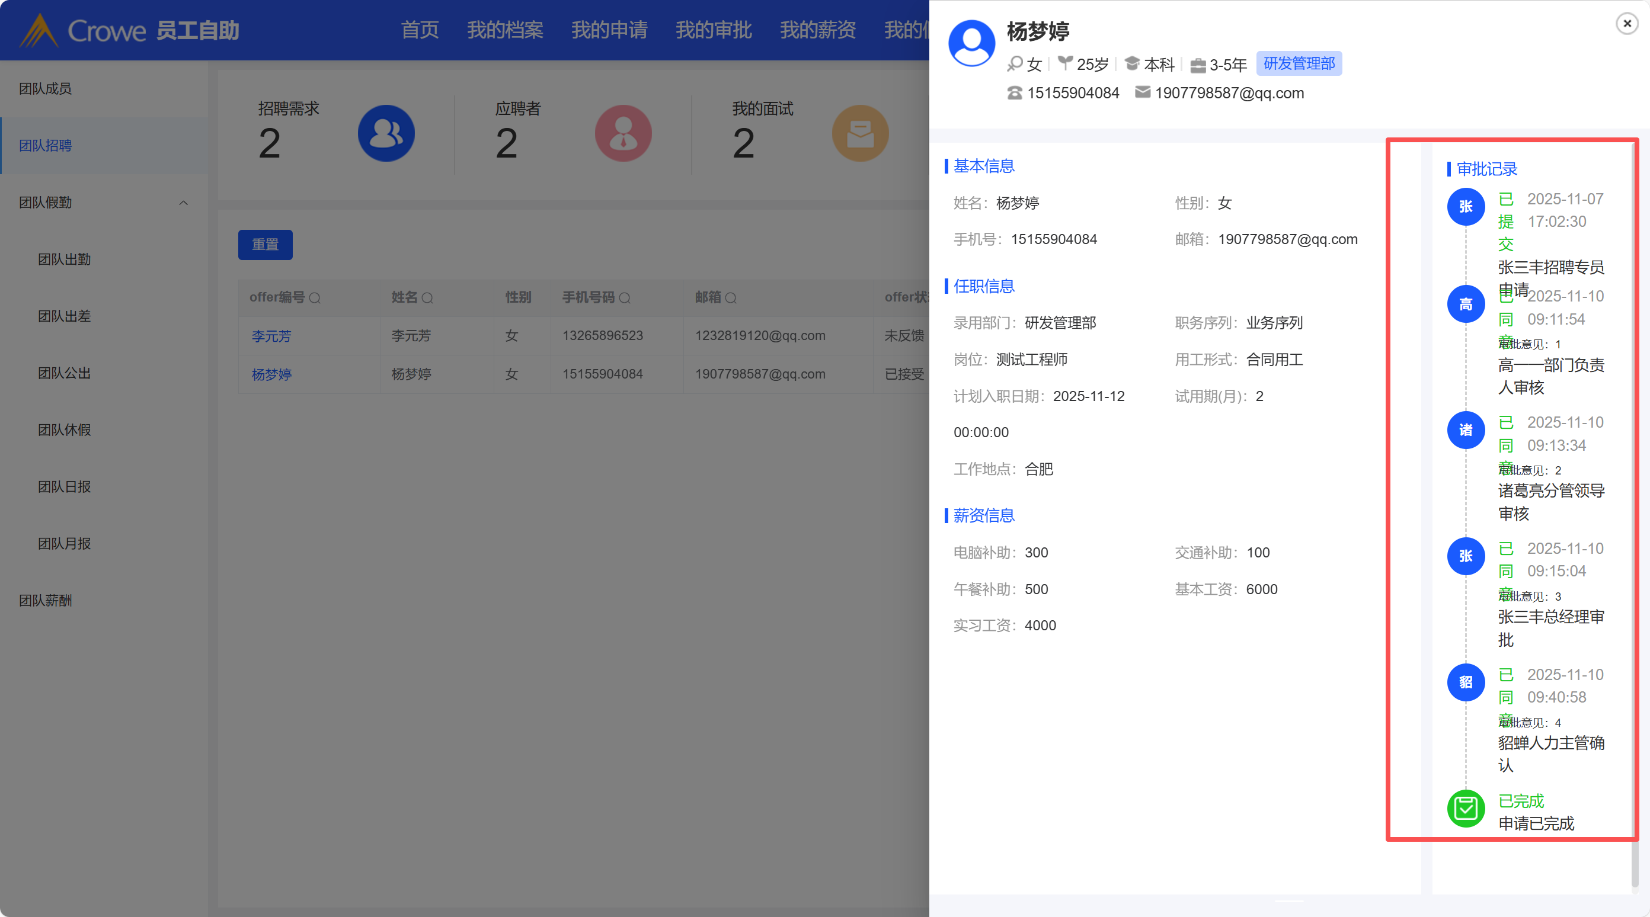Screen dimensions: 1650x917
Task: Click the 高 approver avatar in timeline
Action: pos(1466,304)
